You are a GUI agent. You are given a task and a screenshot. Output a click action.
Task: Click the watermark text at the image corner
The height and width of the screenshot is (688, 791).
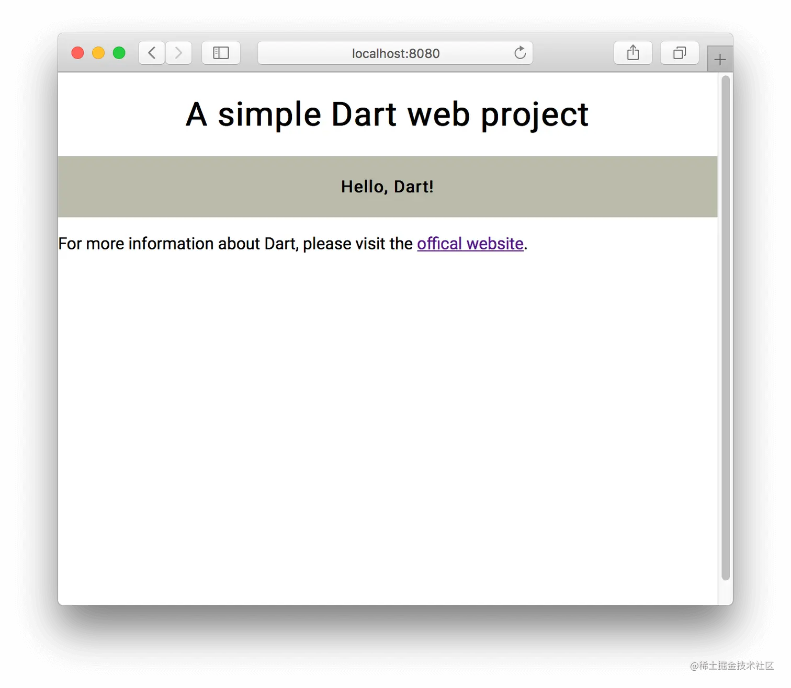(732, 666)
